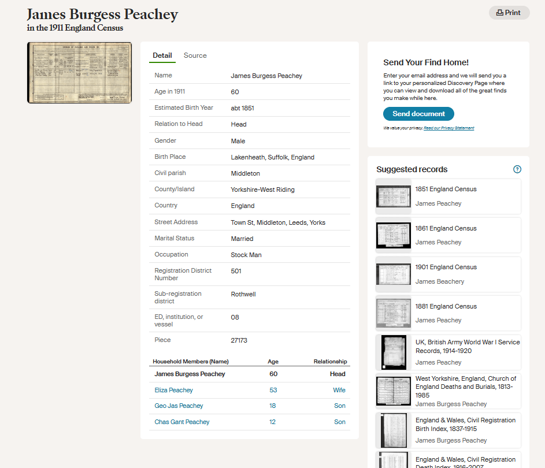Open Eliza Peachey household member link

click(173, 390)
